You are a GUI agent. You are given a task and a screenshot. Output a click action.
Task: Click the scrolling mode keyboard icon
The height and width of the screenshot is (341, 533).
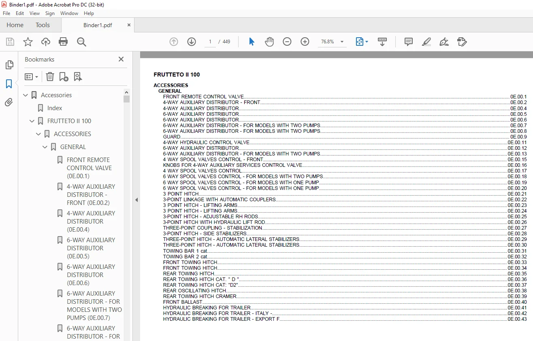pyautogui.click(x=382, y=42)
